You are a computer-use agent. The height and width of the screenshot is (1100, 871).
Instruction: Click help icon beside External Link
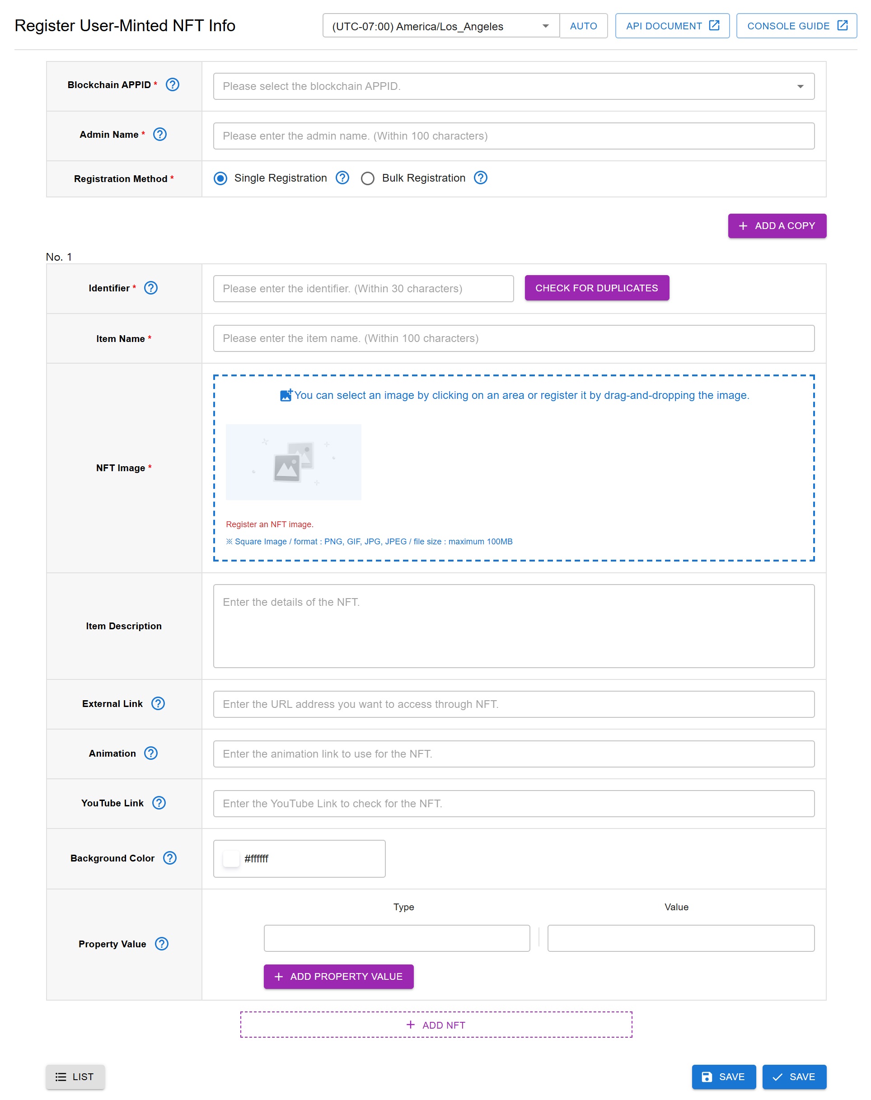(158, 703)
